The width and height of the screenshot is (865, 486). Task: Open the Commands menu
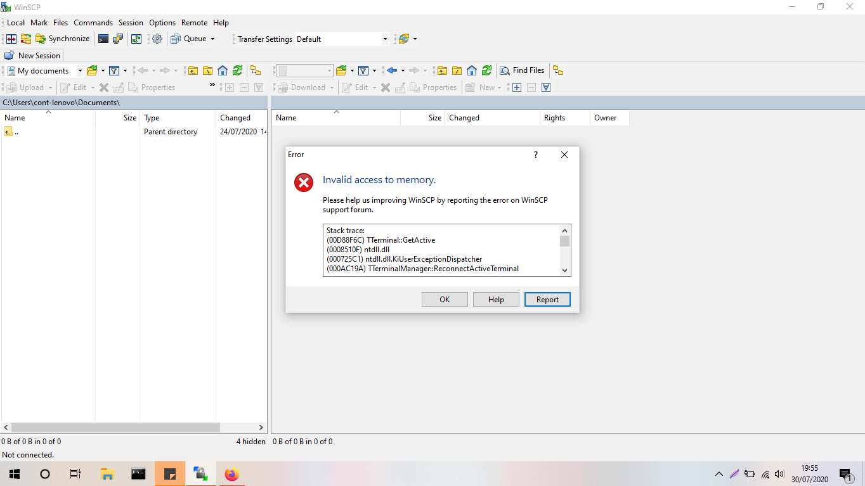(x=93, y=22)
